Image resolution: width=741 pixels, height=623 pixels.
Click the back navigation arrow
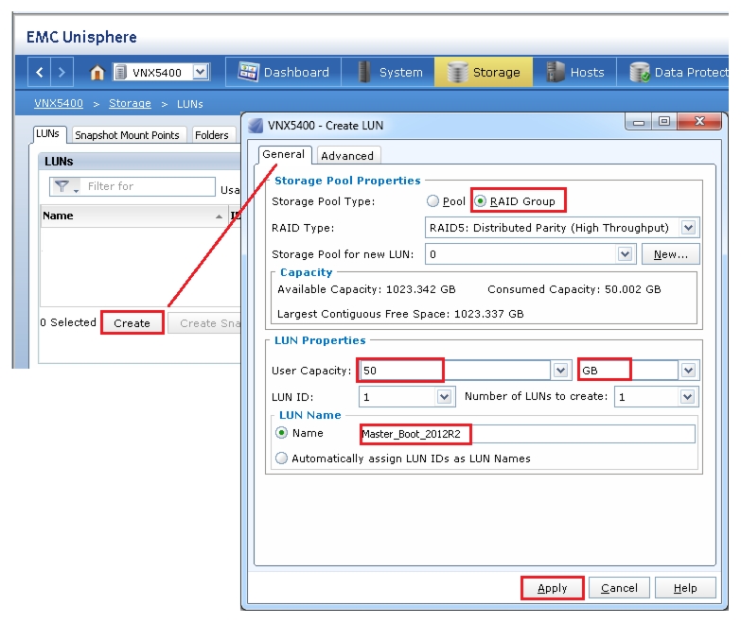click(39, 72)
